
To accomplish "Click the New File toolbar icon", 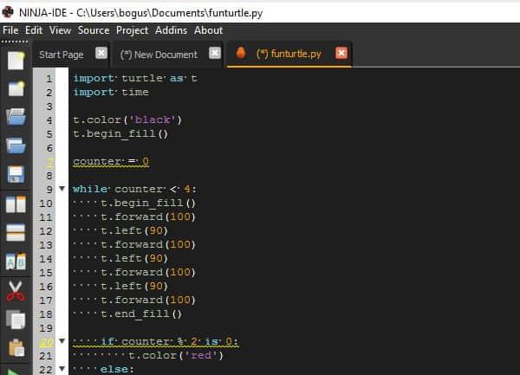I will coord(16,61).
